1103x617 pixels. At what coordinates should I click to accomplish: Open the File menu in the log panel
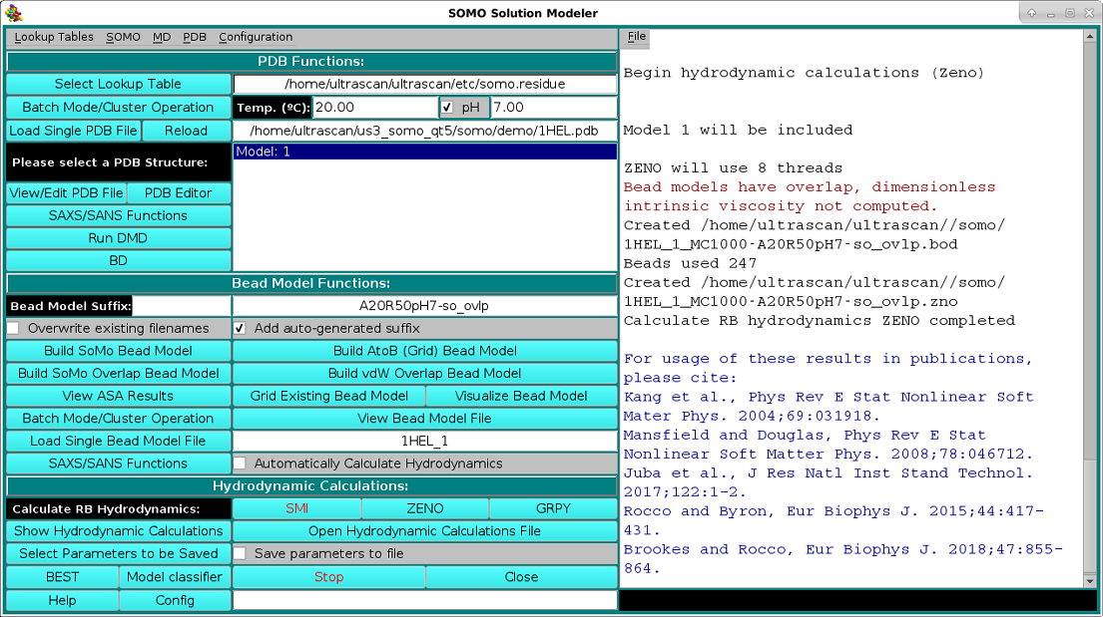pos(637,37)
